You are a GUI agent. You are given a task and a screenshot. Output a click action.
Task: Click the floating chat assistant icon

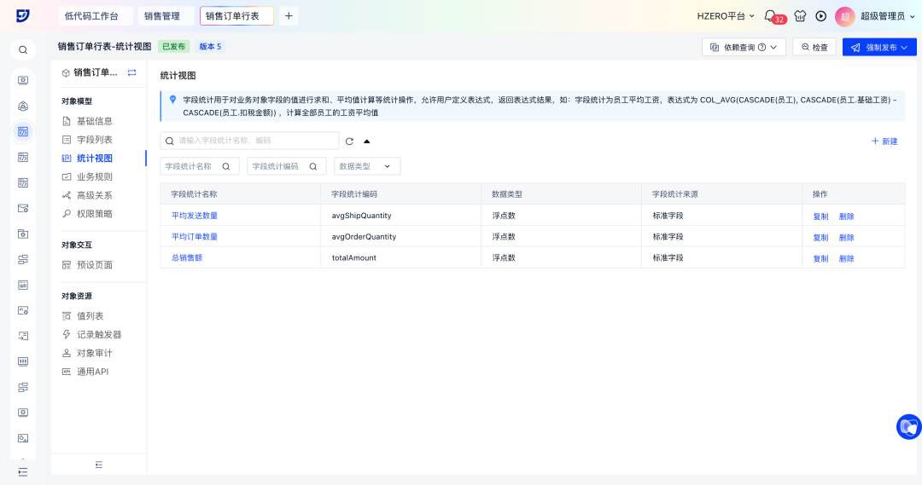[908, 426]
